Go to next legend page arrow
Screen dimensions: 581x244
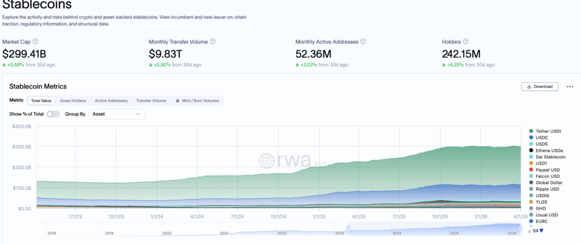(x=541, y=231)
